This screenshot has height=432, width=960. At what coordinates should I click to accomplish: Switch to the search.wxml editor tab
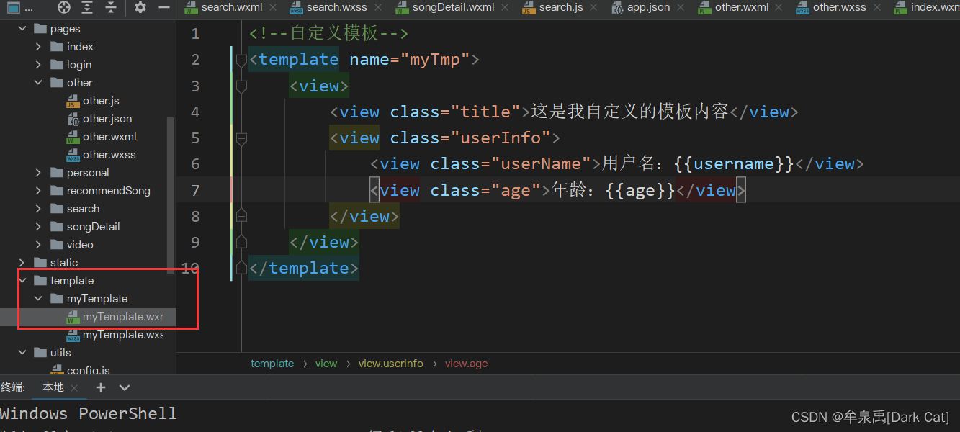pyautogui.click(x=231, y=7)
